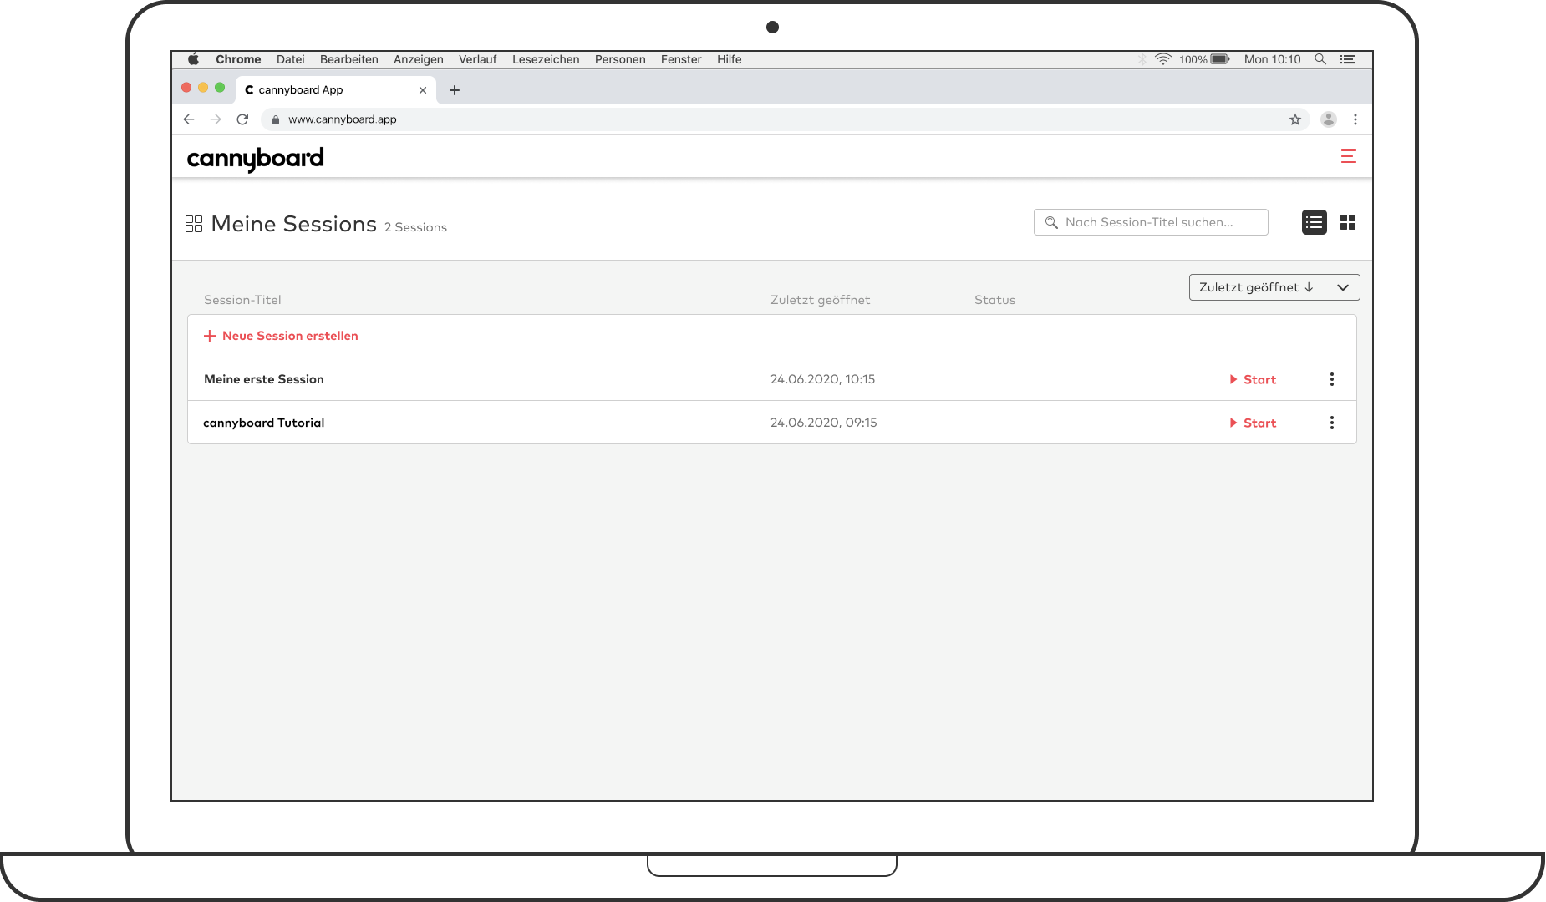Open a new browser tab

point(455,90)
